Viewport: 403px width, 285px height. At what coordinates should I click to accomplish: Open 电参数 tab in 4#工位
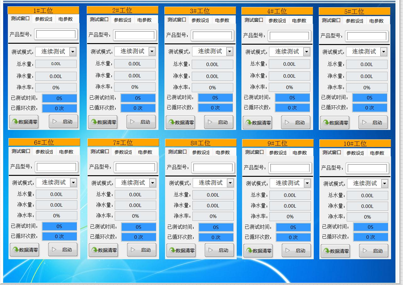pos(299,20)
